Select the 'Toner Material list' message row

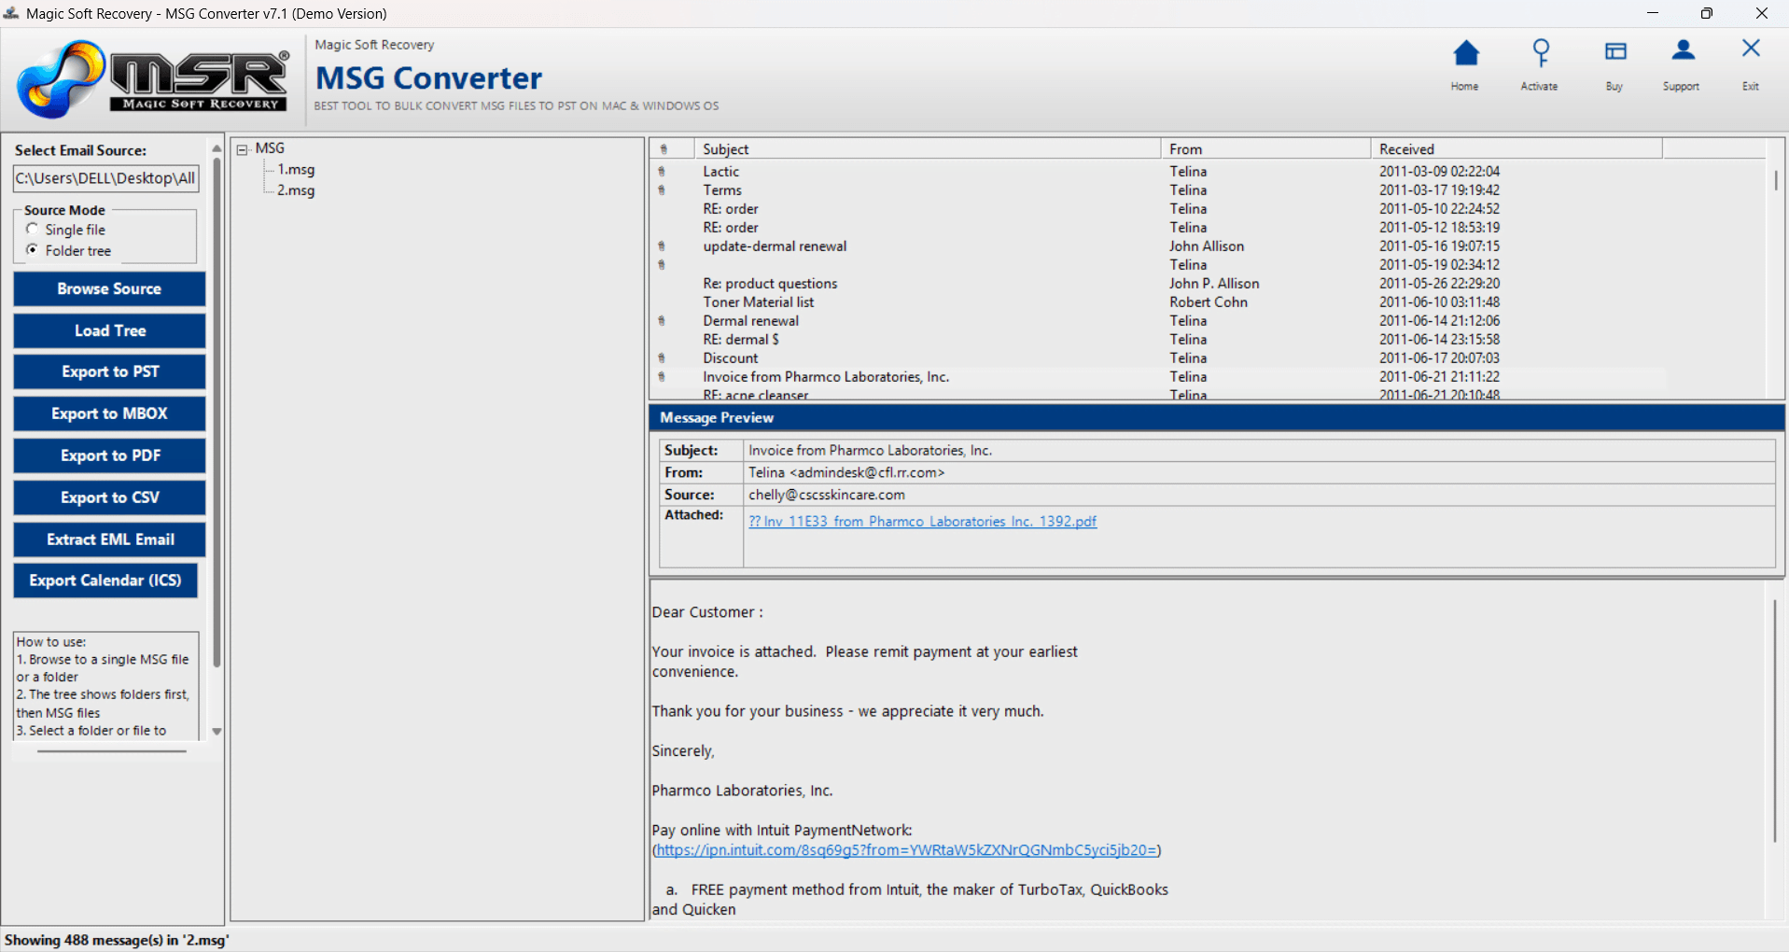[x=1157, y=302]
